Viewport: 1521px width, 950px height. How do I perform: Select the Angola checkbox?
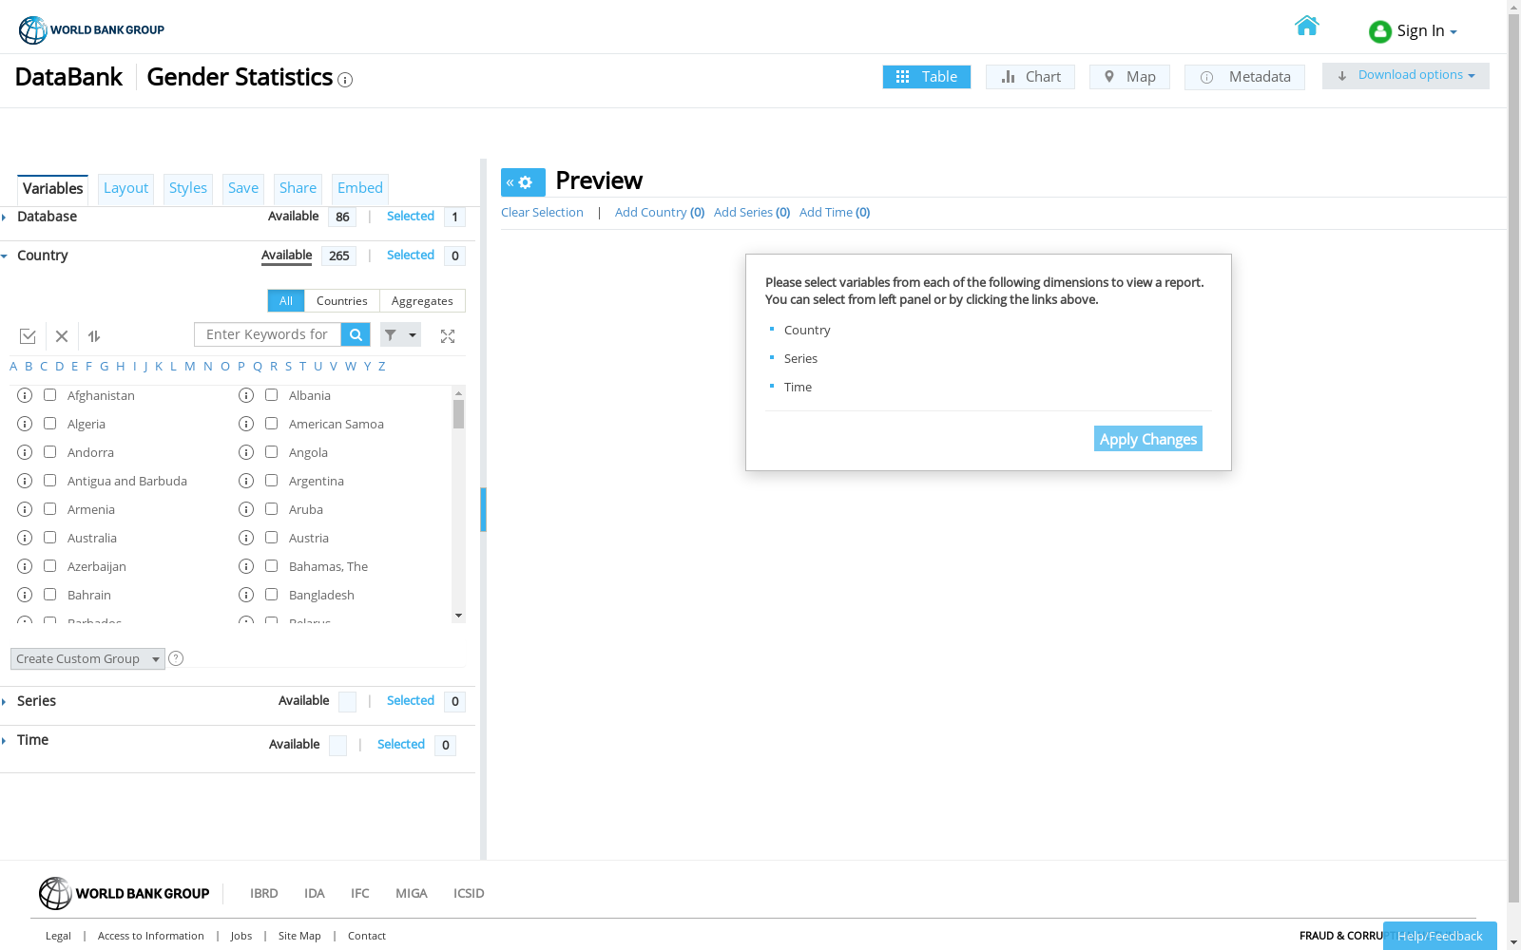tap(272, 452)
